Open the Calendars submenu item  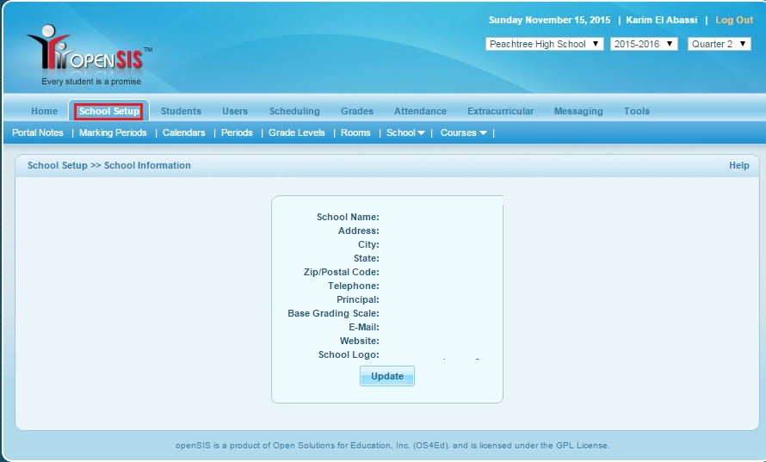(x=184, y=132)
